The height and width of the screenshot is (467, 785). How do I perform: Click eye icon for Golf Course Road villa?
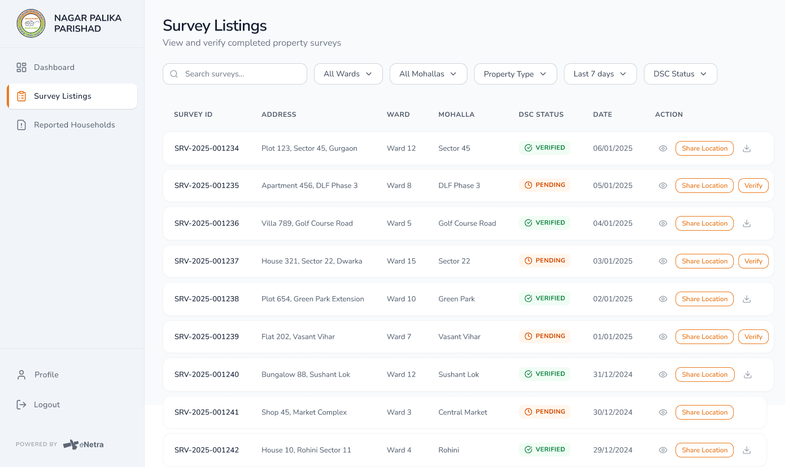tap(663, 223)
